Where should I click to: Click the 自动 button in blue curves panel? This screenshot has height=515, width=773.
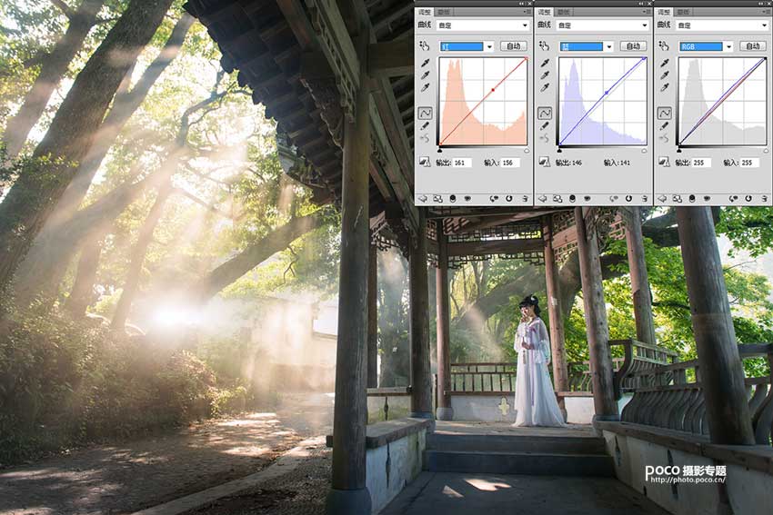633,46
